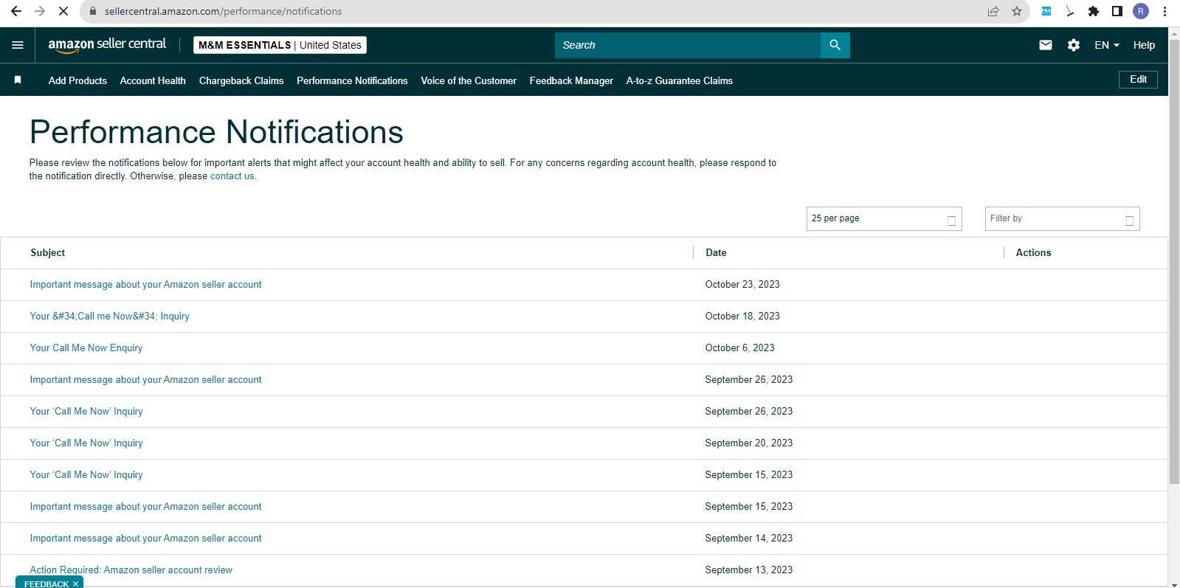The width and height of the screenshot is (1180, 588).
Task: Open the 25 per page dropdown
Action: click(x=884, y=218)
